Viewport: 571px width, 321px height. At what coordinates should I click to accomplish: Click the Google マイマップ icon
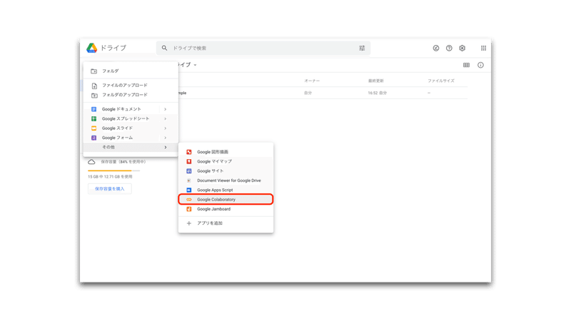coord(189,161)
